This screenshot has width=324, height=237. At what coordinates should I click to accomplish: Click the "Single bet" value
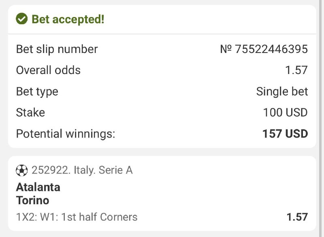click(282, 91)
